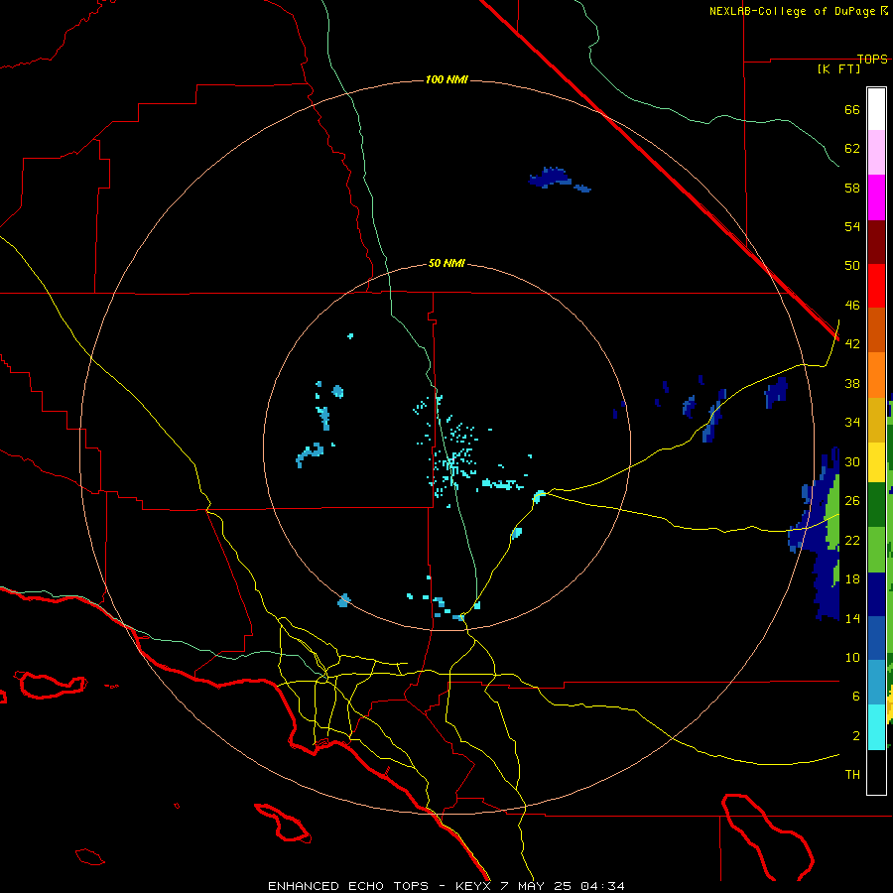893x893 pixels.
Task: Click the dark blue echo blob below the 100 NMI label
Action: [x=552, y=179]
